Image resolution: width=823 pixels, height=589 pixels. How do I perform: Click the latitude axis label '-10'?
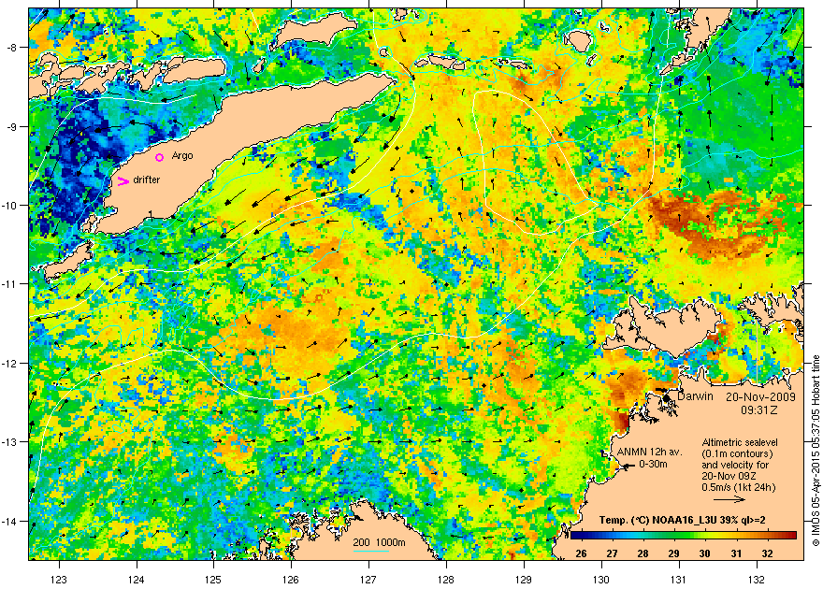pos(10,205)
